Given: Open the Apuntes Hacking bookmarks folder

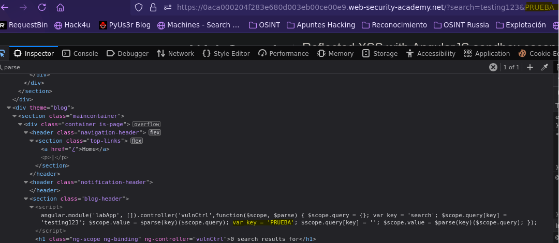Looking at the screenshot, I should 321,25.
